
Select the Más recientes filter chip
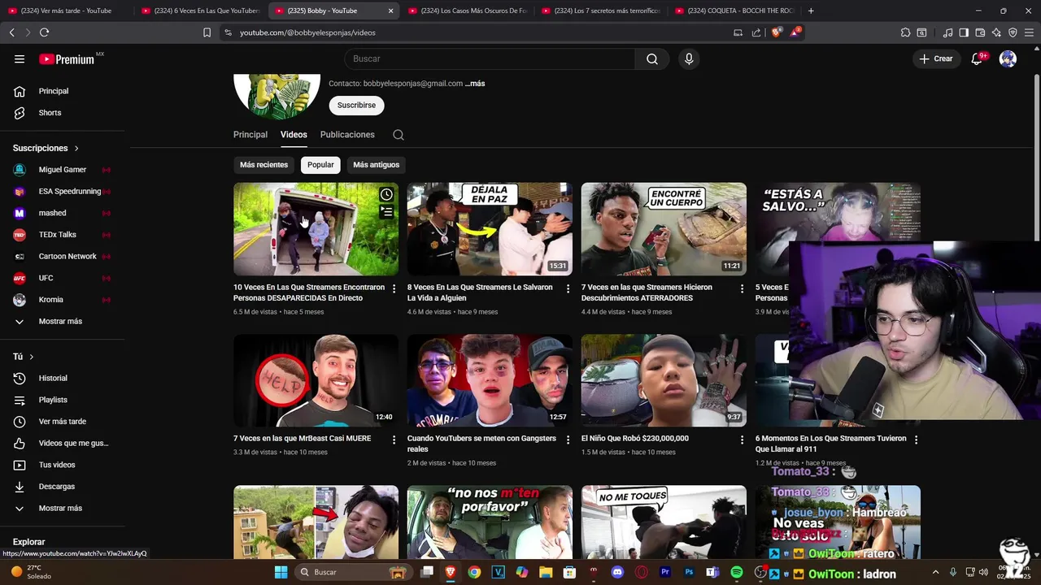(x=264, y=165)
